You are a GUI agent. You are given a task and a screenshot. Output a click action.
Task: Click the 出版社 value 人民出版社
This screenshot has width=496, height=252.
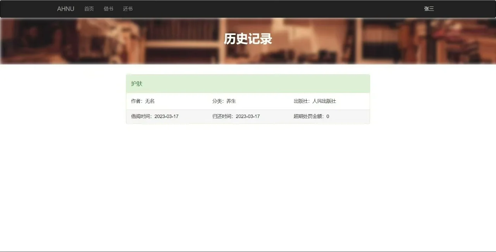point(315,101)
